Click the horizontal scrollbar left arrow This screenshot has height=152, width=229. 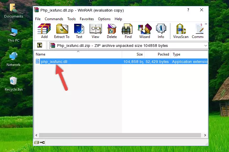[36, 135]
